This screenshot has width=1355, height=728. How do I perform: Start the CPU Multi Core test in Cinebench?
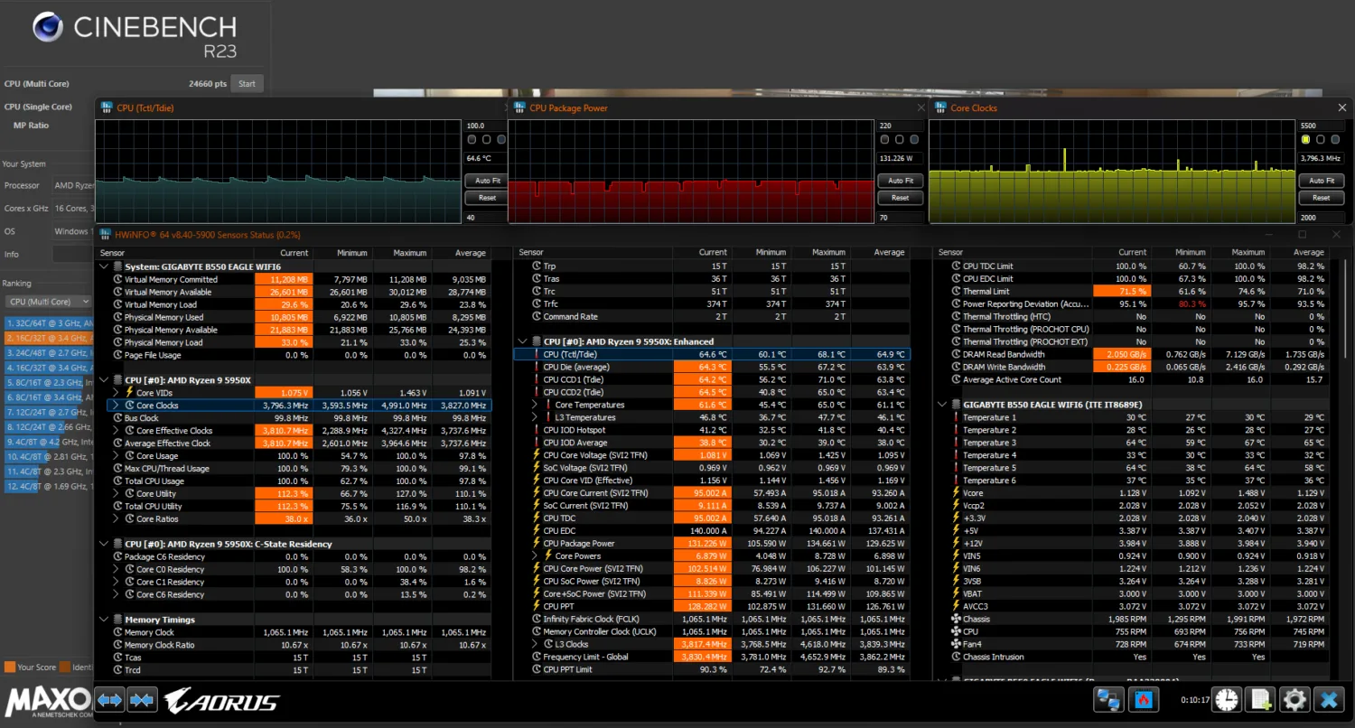click(247, 83)
